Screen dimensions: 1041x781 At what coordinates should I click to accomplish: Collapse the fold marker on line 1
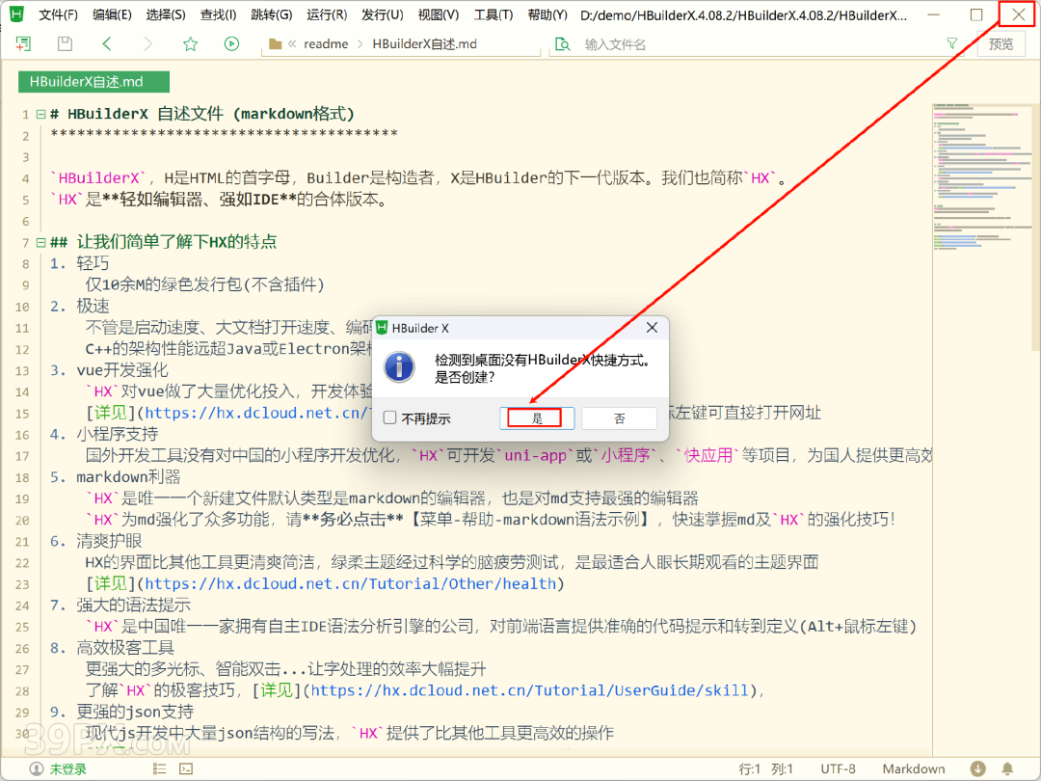tap(40, 114)
